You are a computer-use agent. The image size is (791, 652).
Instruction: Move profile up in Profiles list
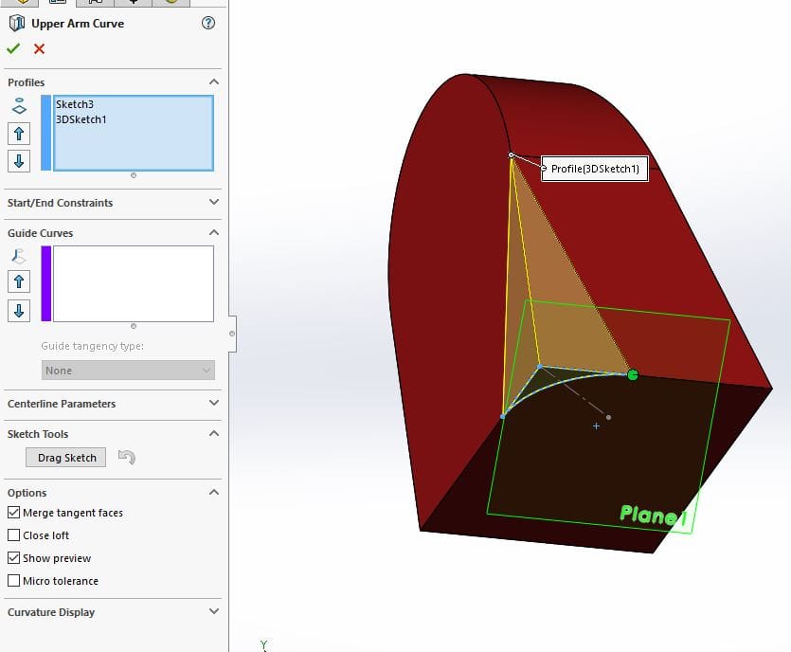click(19, 134)
